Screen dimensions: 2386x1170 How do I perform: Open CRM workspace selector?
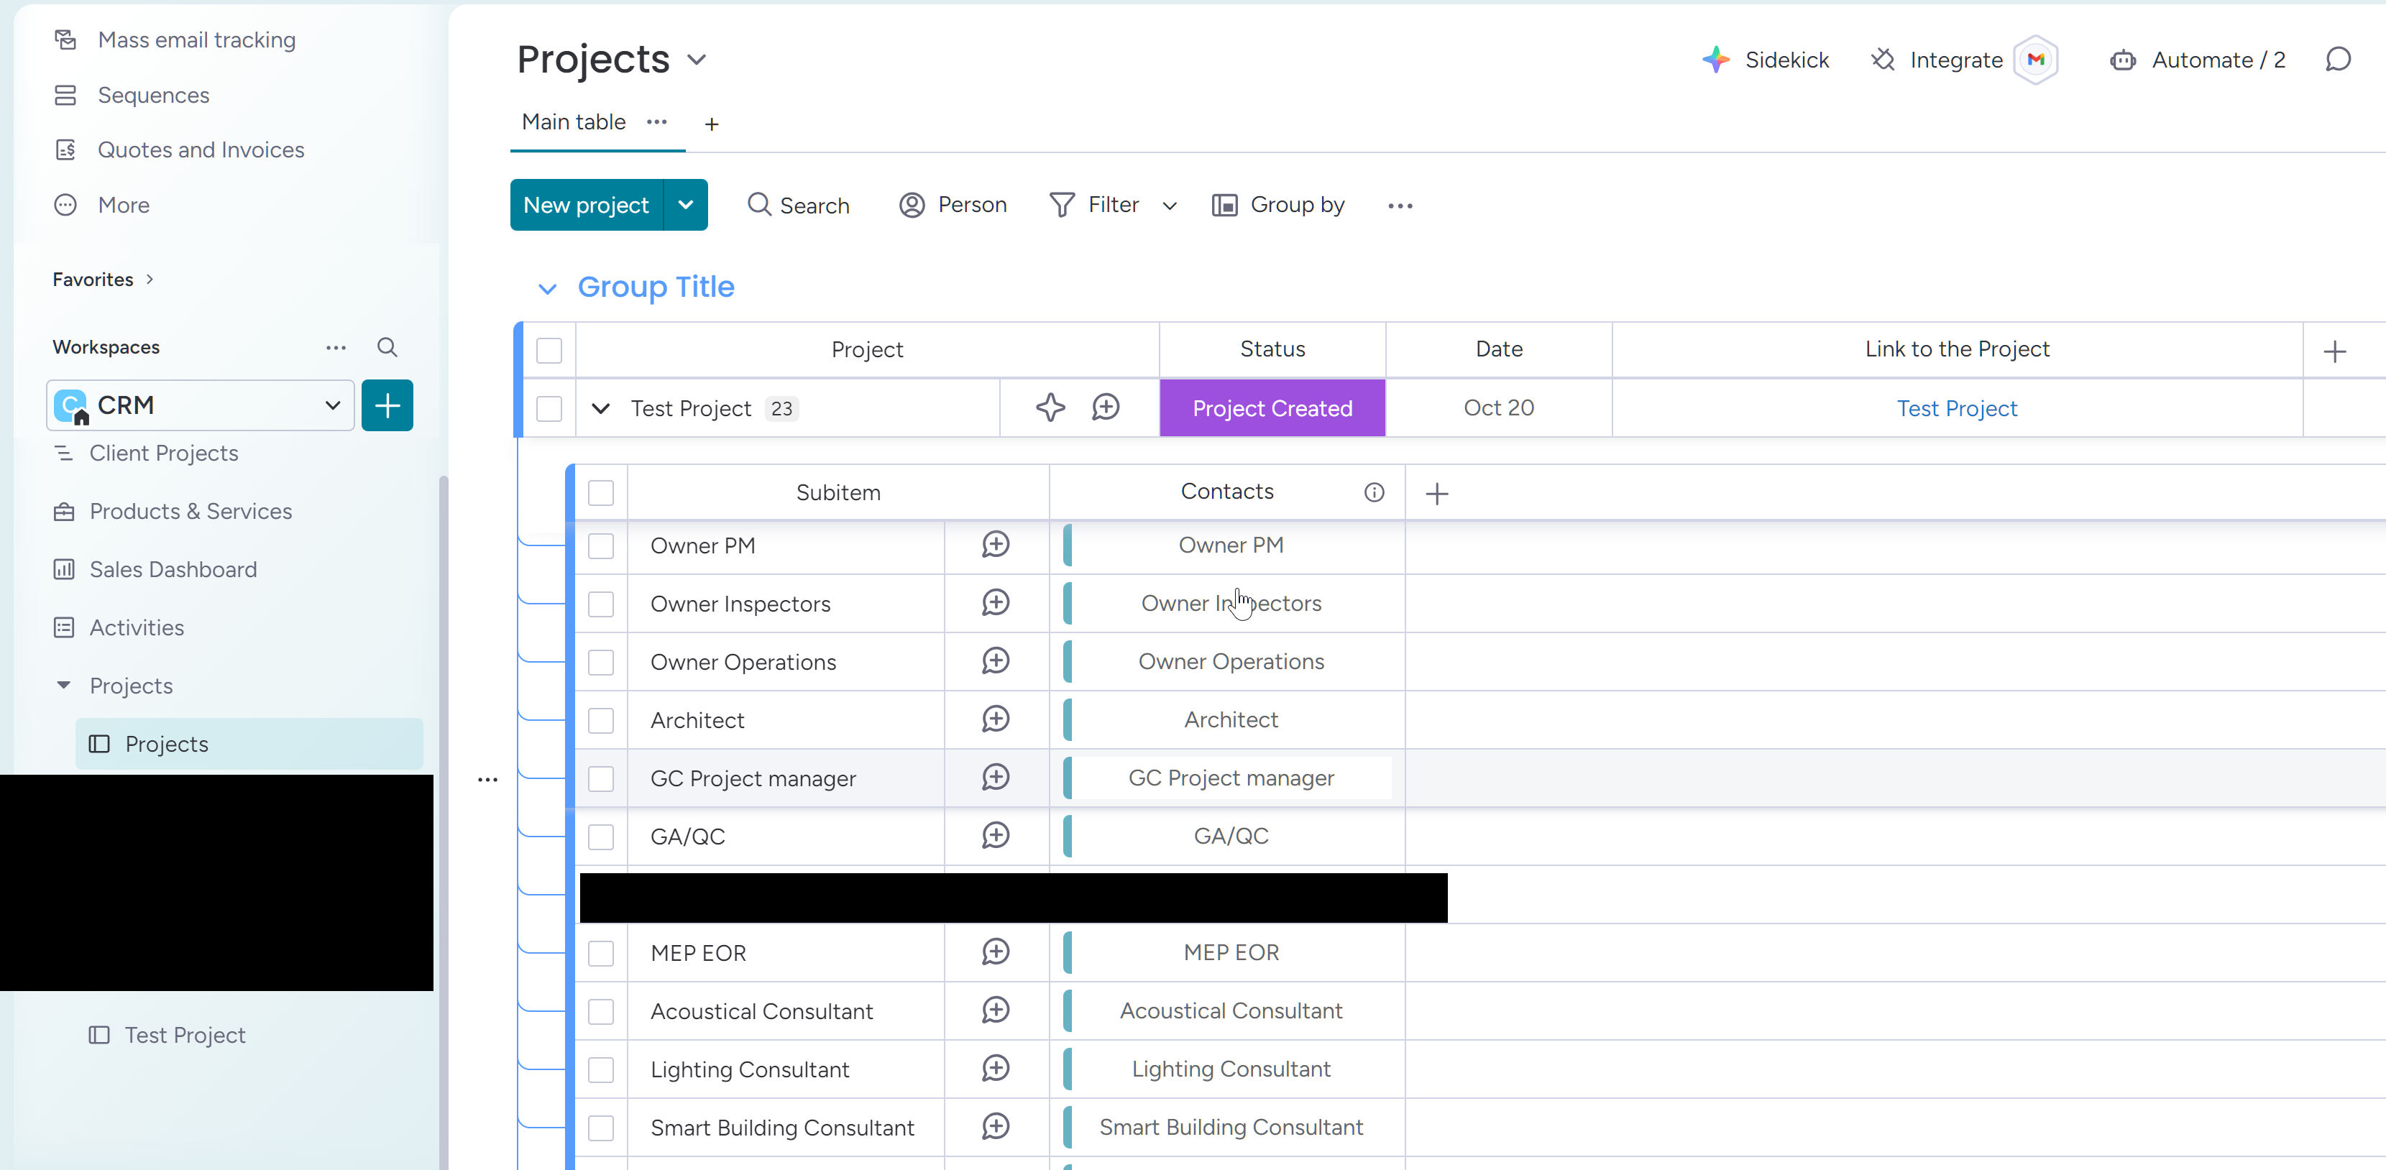pyautogui.click(x=200, y=405)
